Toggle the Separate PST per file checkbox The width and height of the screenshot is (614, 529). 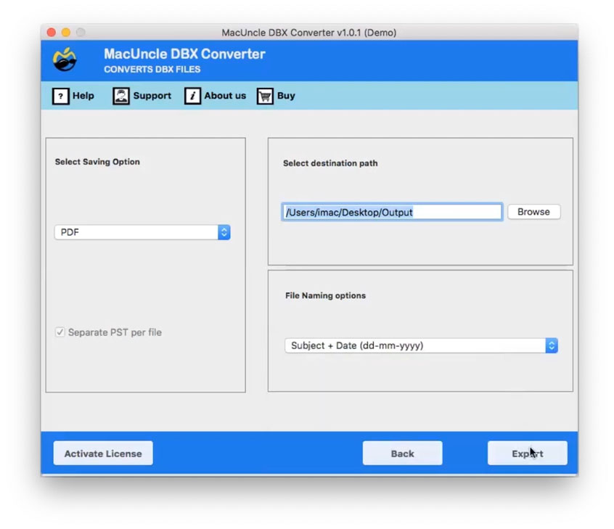[x=60, y=332]
